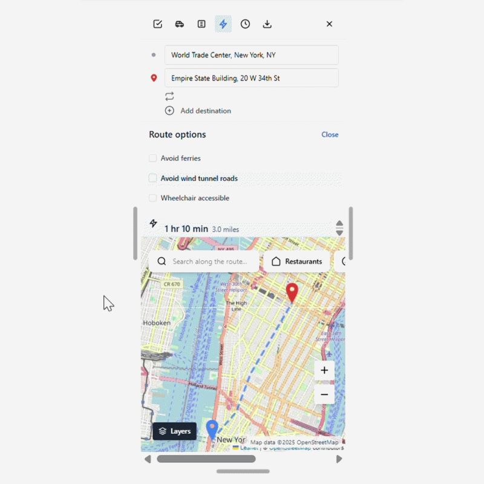Click the clock icon in the toolbar
The height and width of the screenshot is (484, 484).
pyautogui.click(x=245, y=24)
